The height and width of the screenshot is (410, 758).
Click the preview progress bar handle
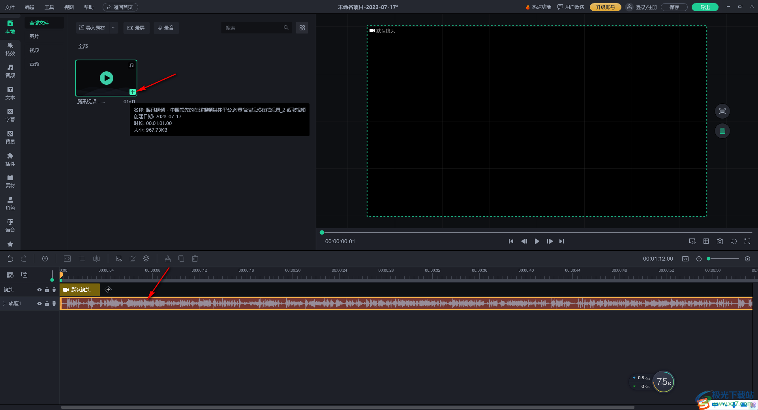coord(322,233)
